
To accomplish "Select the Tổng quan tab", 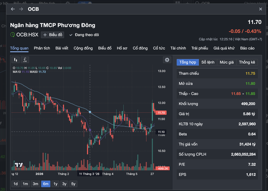I will [19, 48].
